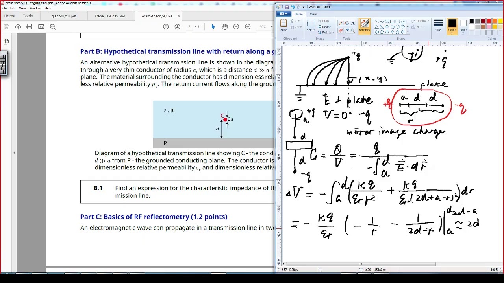The image size is (504, 283).
Task: Open the Fill dropdown in Paint Shapes group
Action: click(x=417, y=27)
